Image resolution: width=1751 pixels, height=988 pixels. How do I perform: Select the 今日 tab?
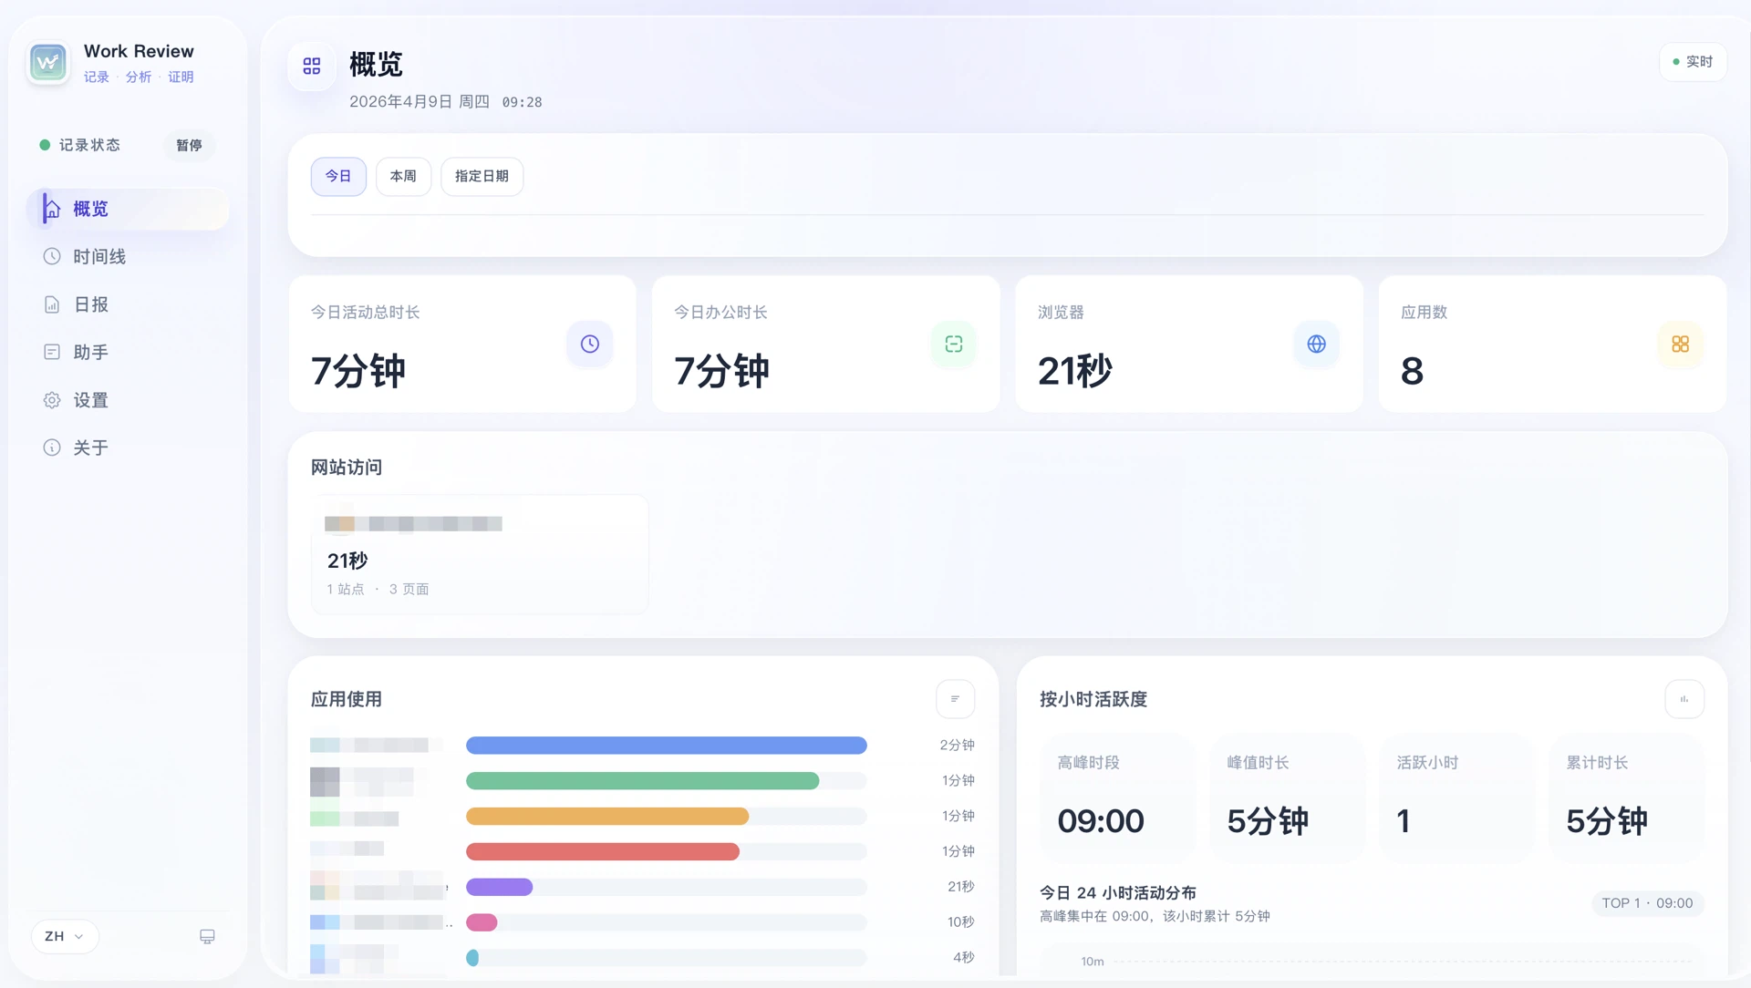(x=338, y=176)
